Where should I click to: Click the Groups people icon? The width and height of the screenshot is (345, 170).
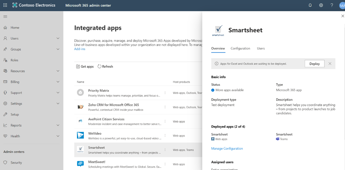point(6,49)
